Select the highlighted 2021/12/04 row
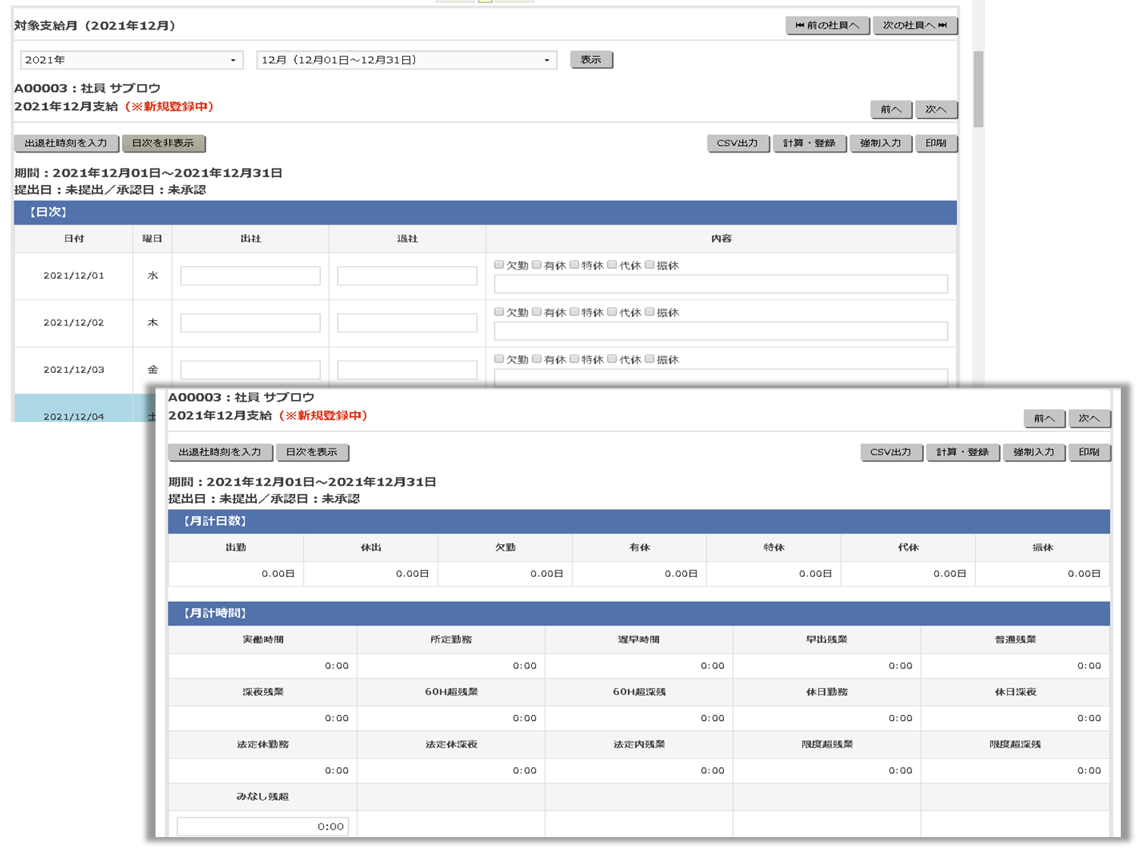Screen dimensions: 1139x850 click(x=73, y=416)
